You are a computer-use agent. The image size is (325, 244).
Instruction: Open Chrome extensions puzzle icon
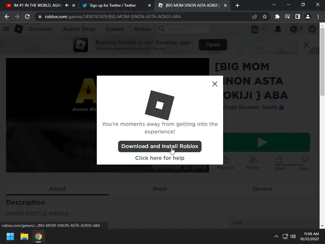(277, 17)
